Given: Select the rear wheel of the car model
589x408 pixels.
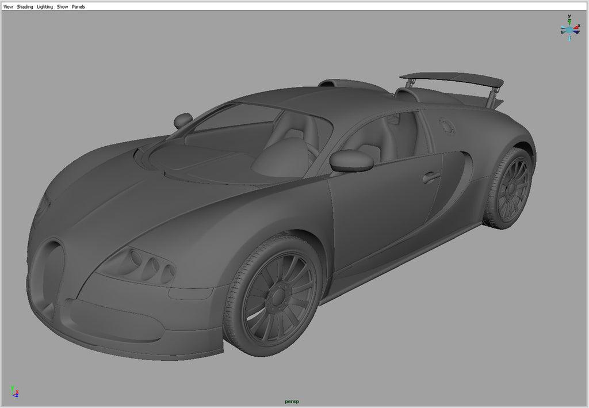Looking at the screenshot, I should coord(511,190).
